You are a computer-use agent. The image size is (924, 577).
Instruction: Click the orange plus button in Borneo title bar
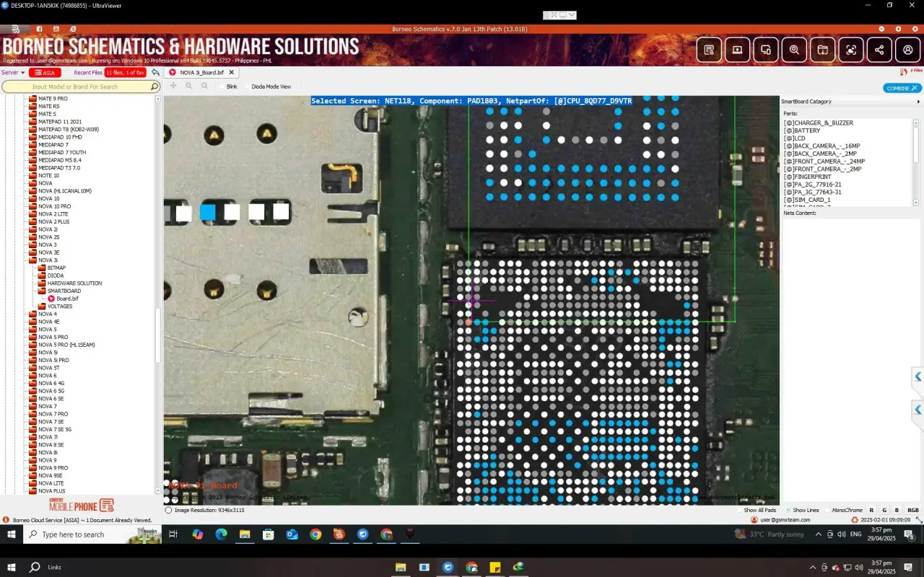(898, 29)
